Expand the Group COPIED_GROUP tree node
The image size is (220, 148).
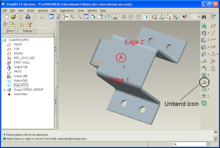point(4,90)
